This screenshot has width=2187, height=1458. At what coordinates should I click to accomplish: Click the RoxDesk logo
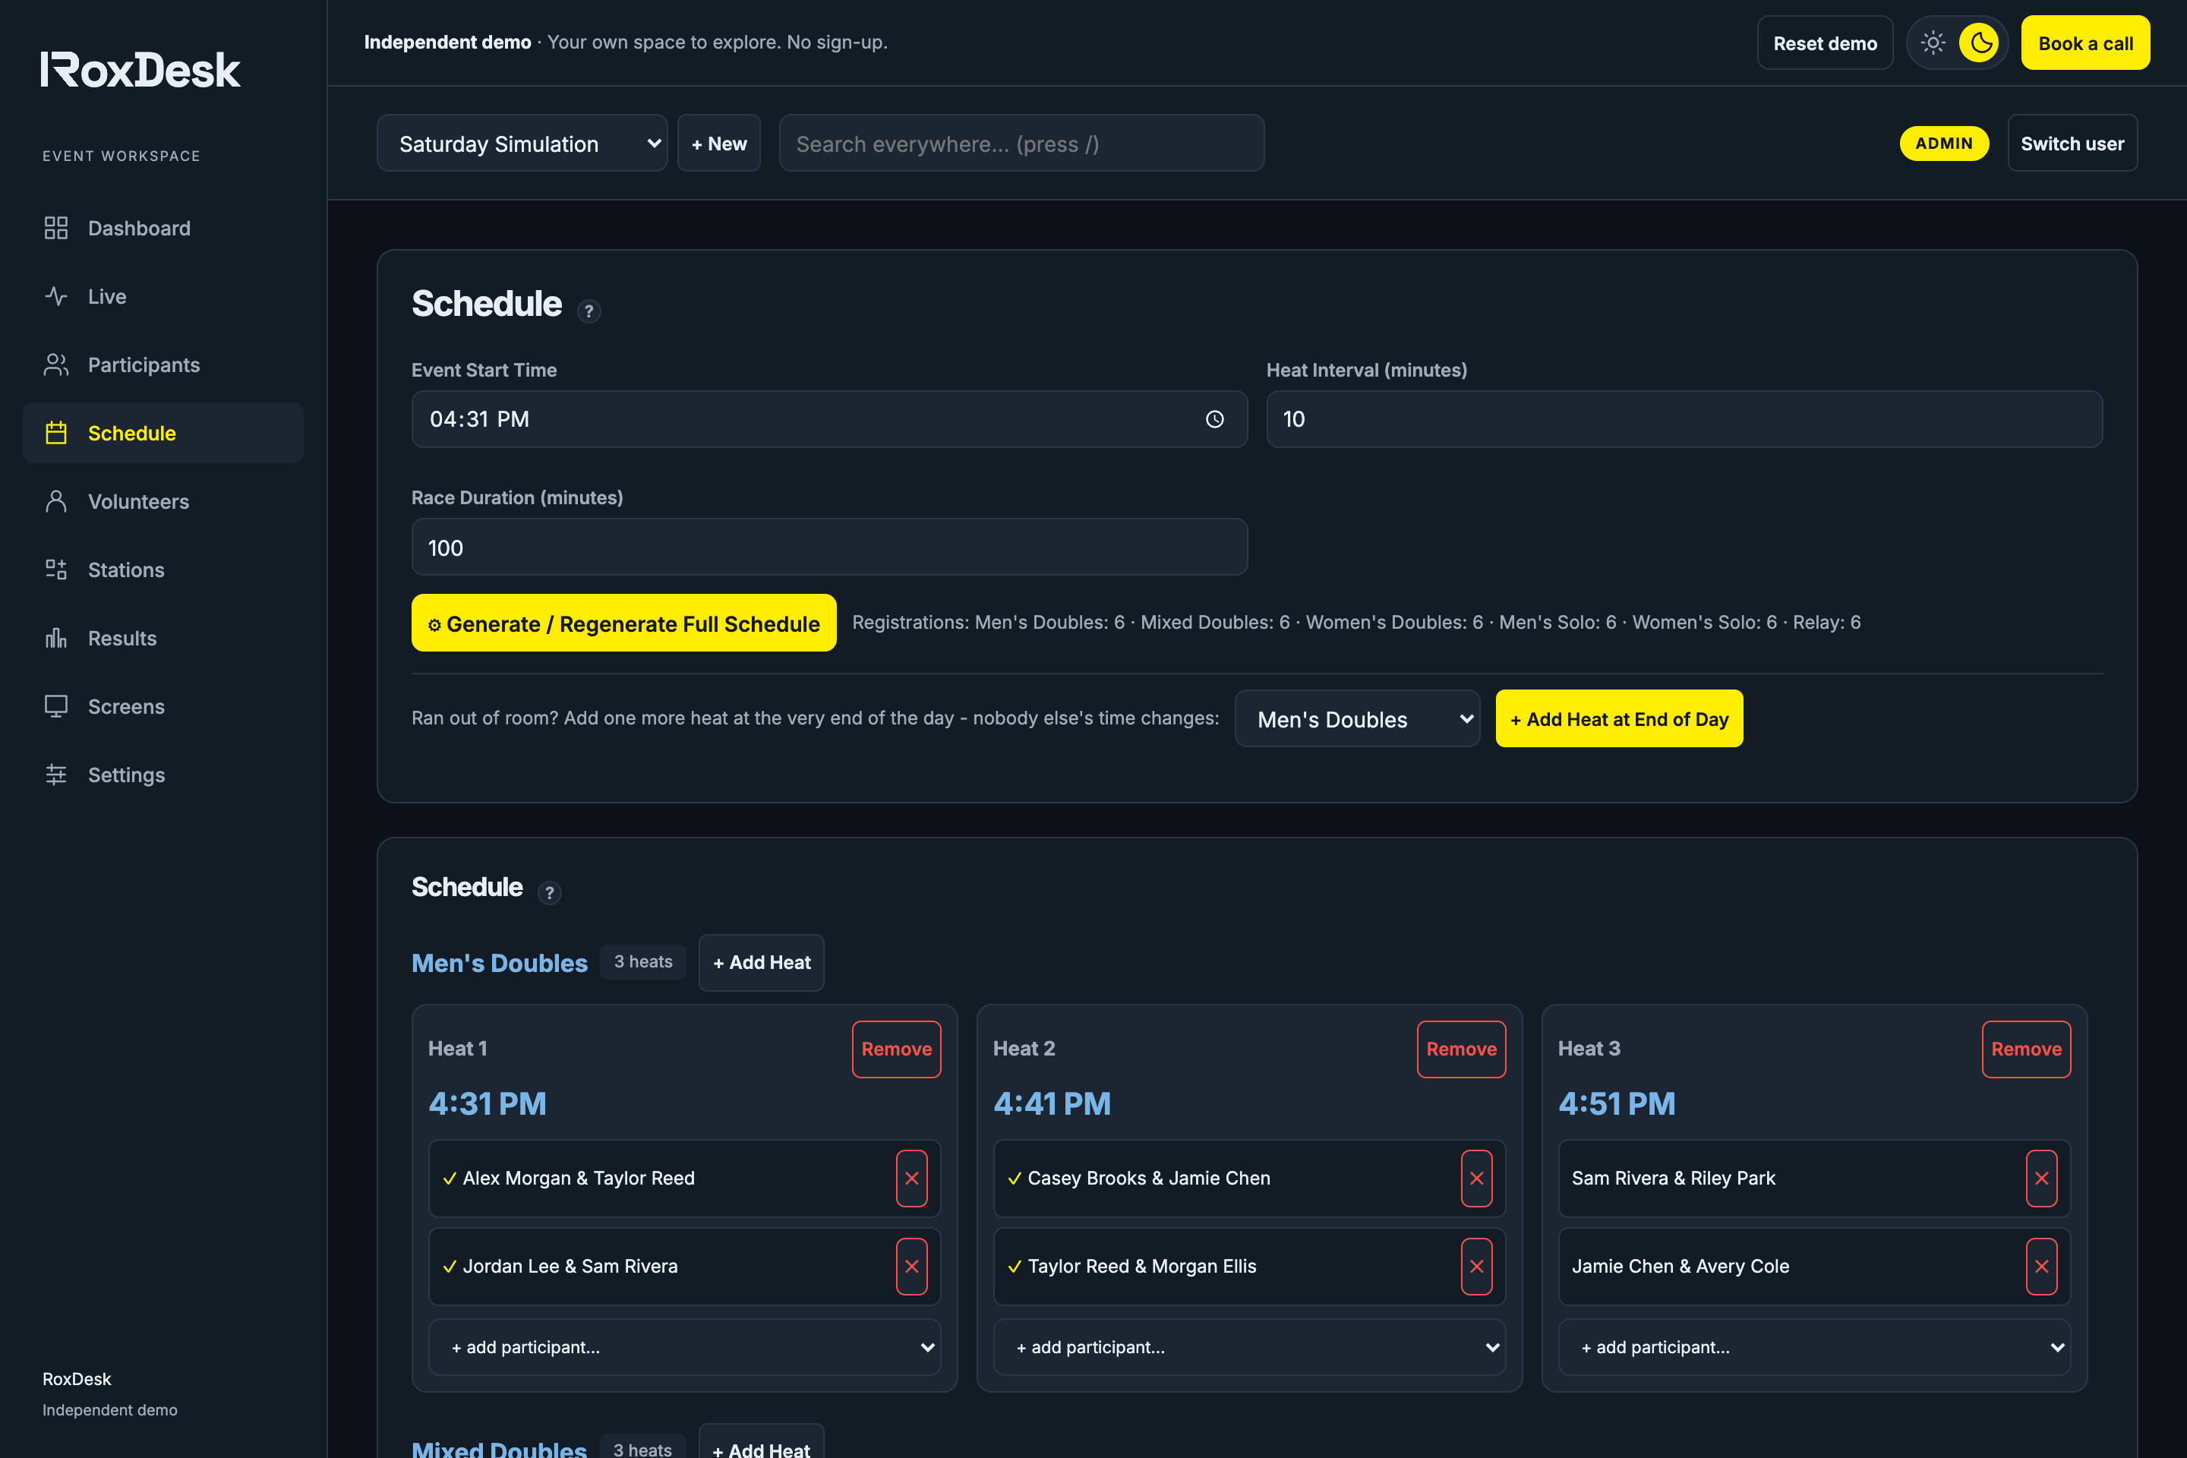click(x=140, y=70)
